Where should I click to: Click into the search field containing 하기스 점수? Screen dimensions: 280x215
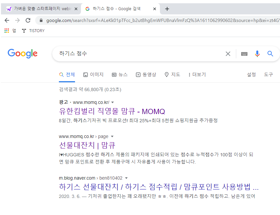[x=139, y=53]
